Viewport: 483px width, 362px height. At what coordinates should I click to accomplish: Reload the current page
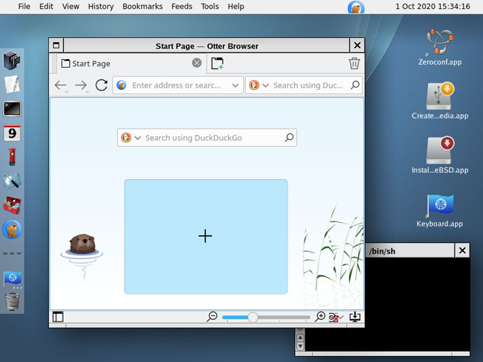101,85
